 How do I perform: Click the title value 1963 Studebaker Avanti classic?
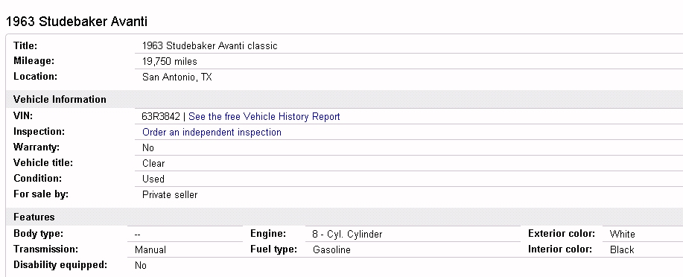pos(210,46)
